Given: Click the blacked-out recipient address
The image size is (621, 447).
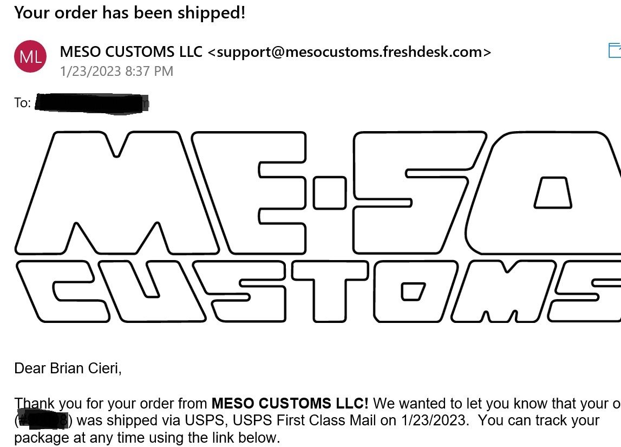Looking at the screenshot, I should pyautogui.click(x=92, y=103).
